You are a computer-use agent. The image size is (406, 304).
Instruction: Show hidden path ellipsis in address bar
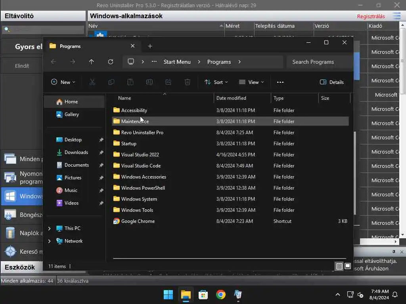154,61
